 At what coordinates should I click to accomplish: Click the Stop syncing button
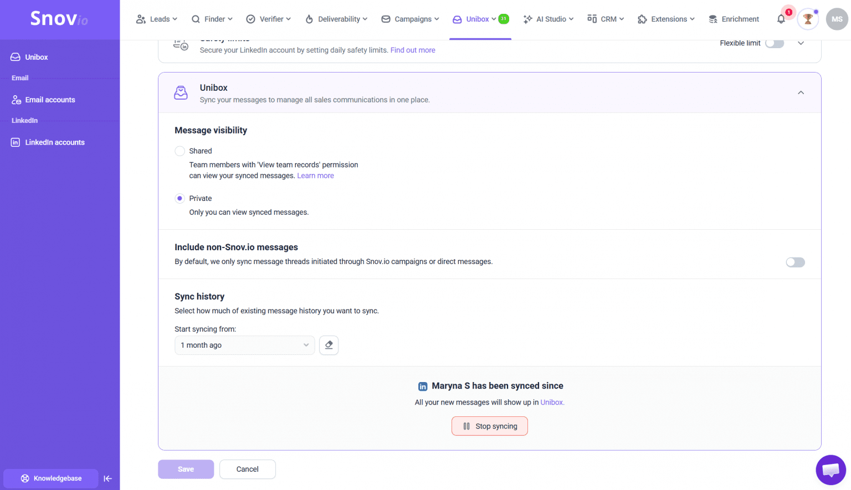tap(489, 426)
